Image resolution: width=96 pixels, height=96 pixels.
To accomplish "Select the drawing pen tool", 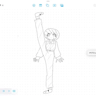I will [34, 5].
